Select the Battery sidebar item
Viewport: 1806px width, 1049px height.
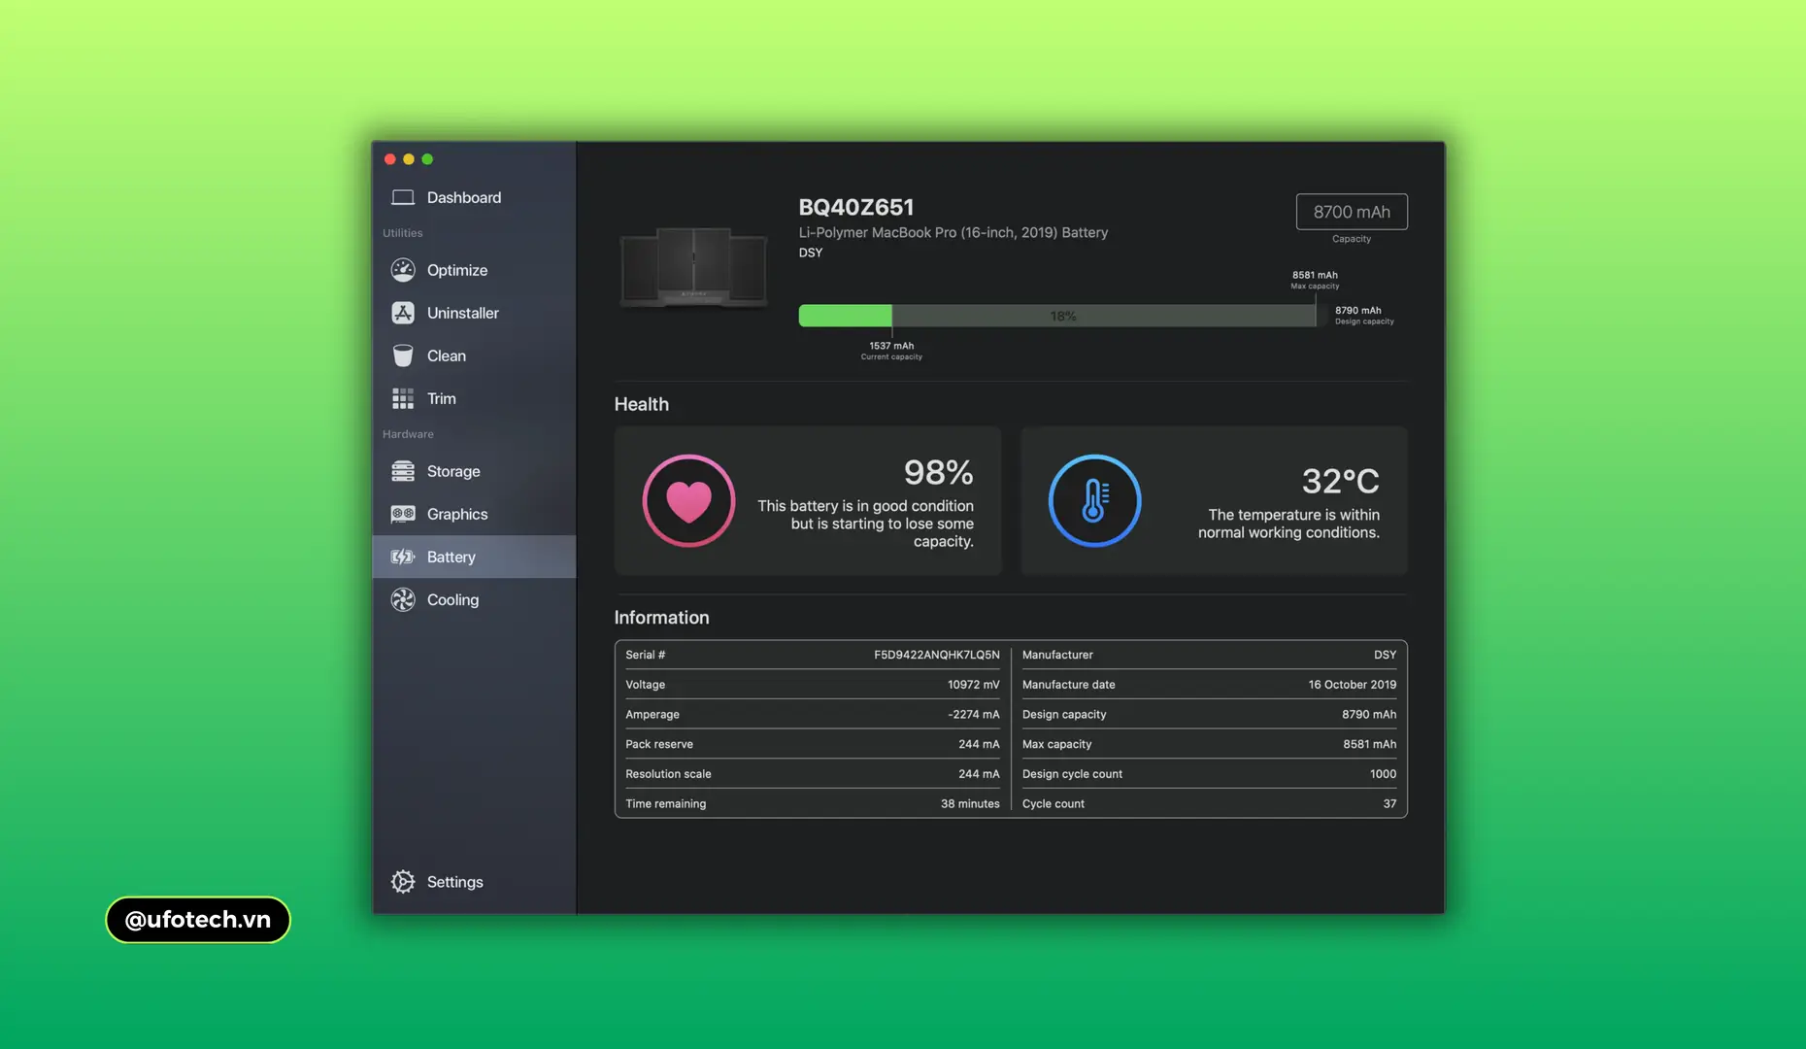pos(474,557)
